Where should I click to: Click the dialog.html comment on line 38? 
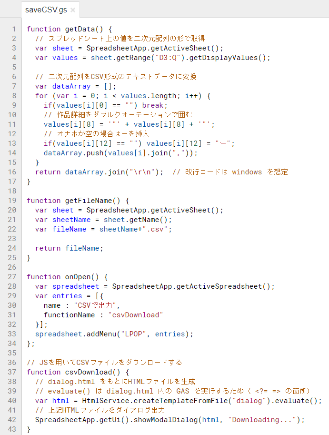[x=115, y=382]
